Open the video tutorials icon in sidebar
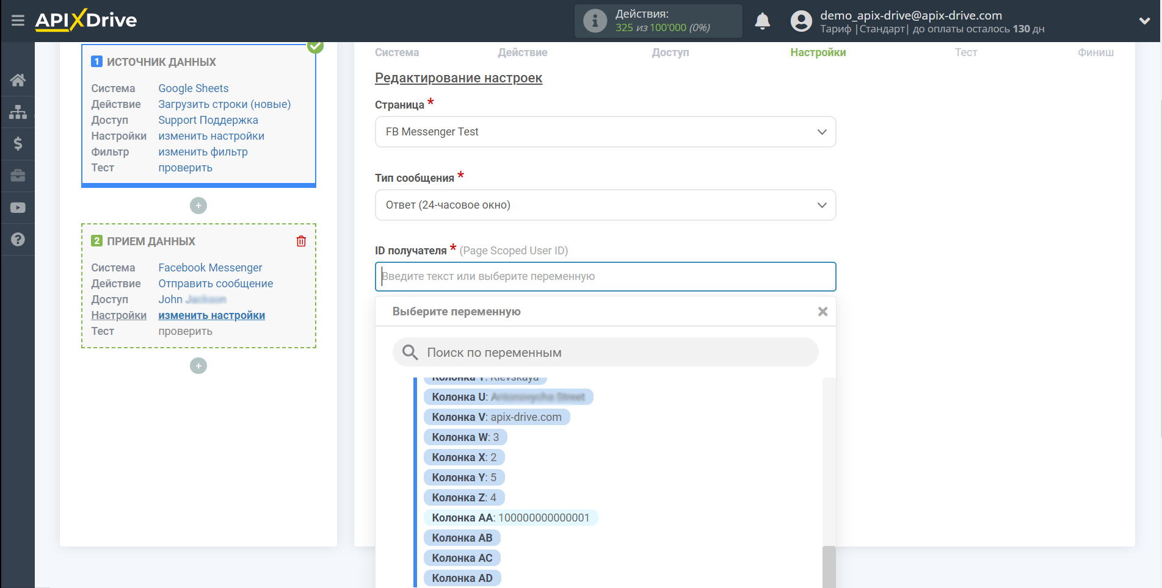 pos(18,207)
